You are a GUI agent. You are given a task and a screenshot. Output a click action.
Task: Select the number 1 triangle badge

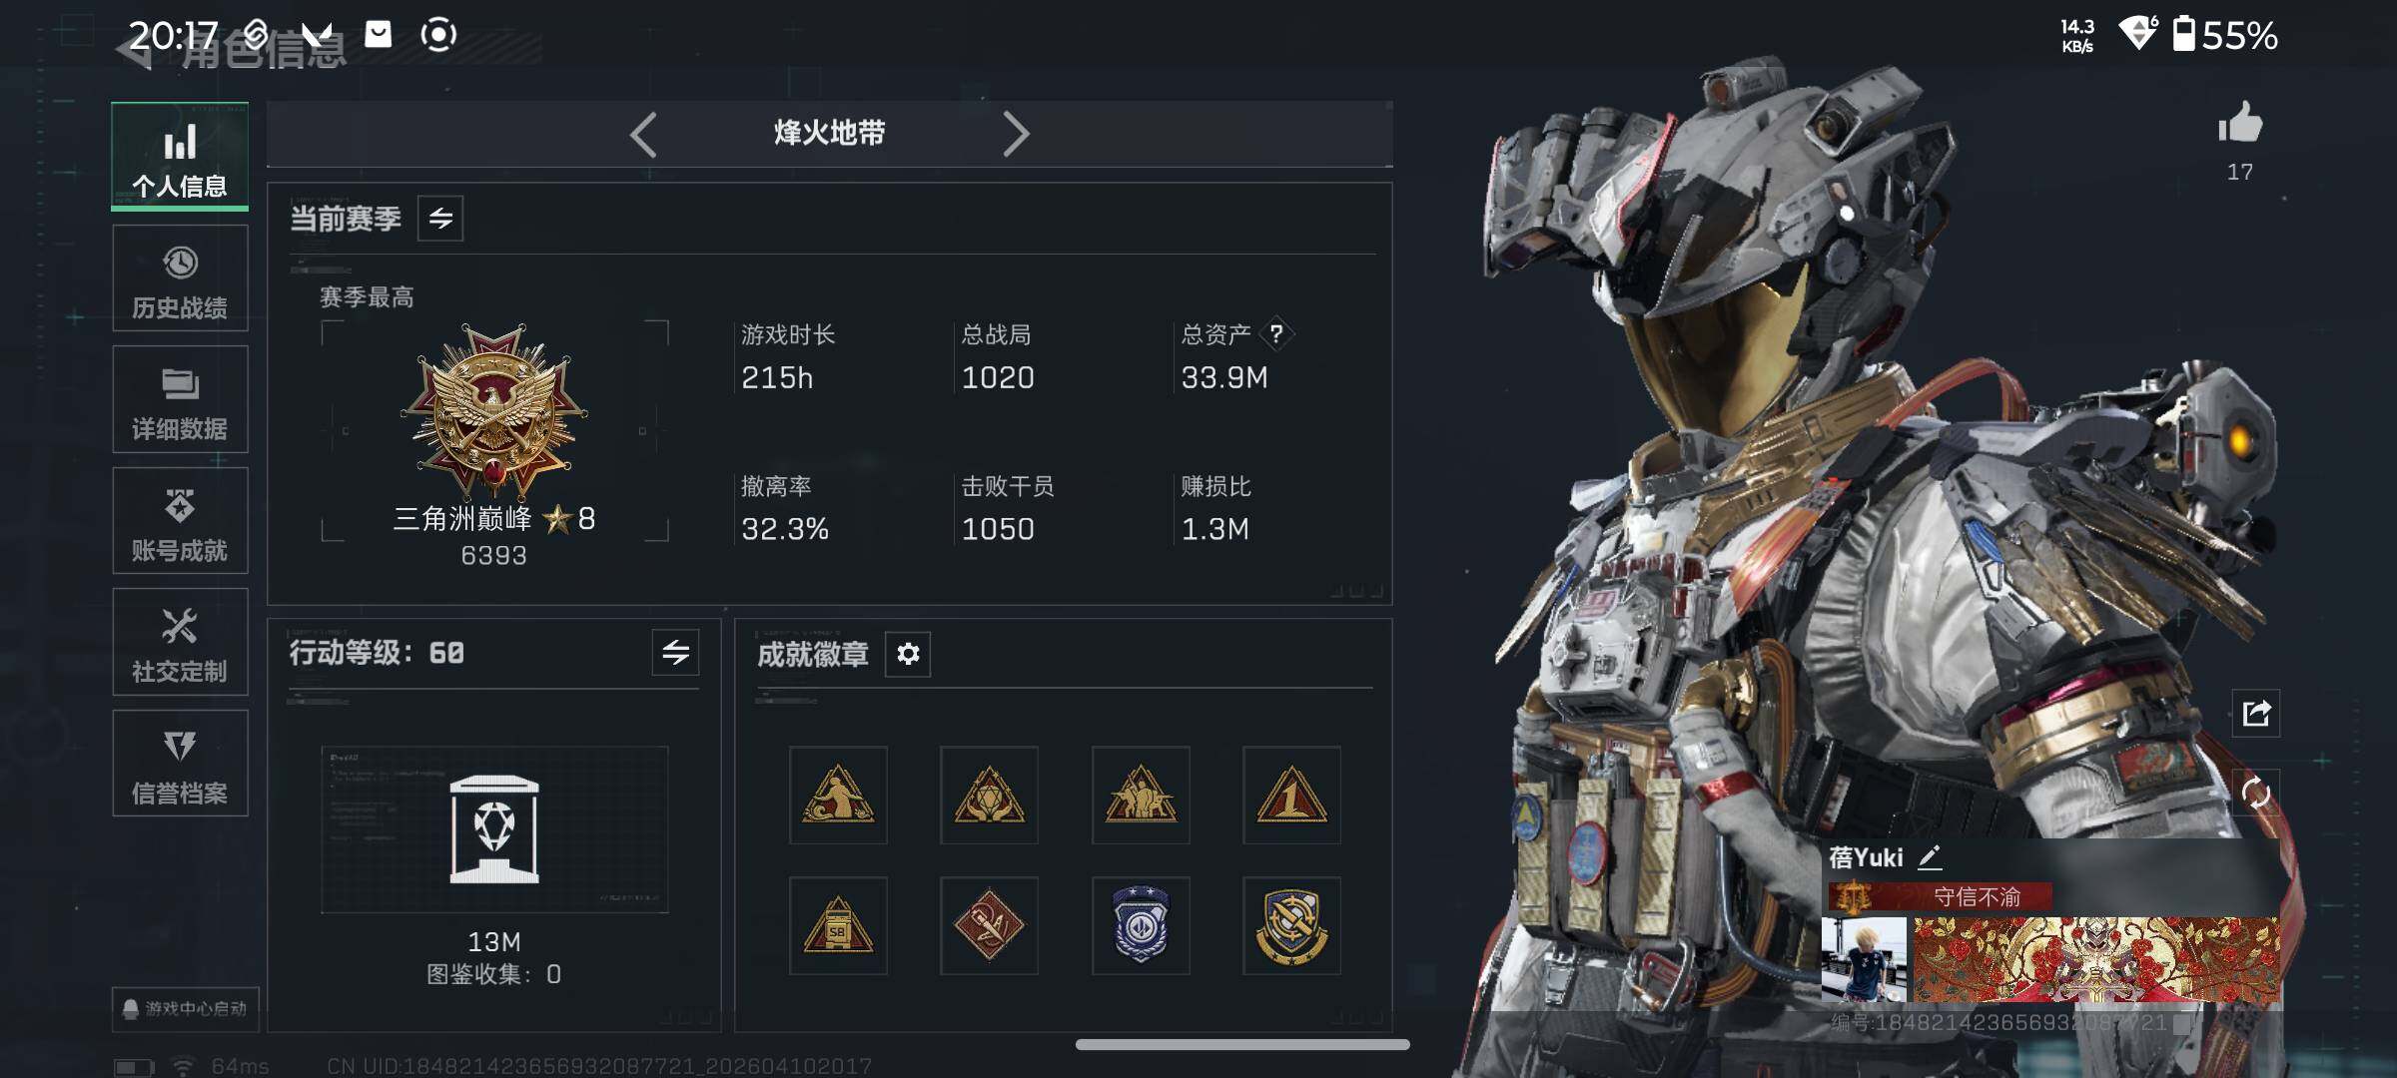point(1291,795)
